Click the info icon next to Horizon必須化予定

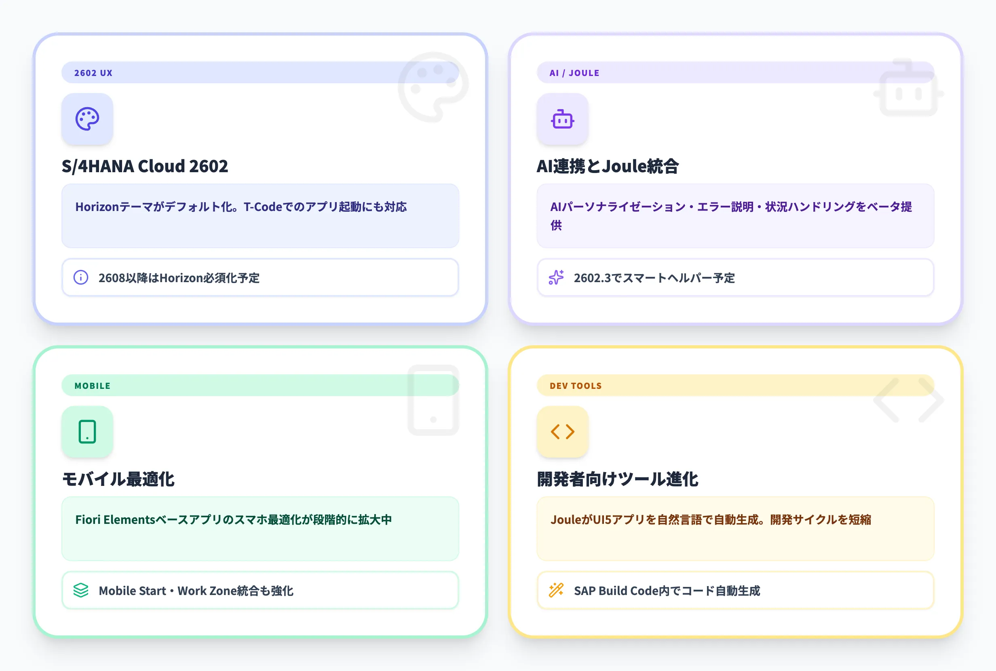coord(81,278)
